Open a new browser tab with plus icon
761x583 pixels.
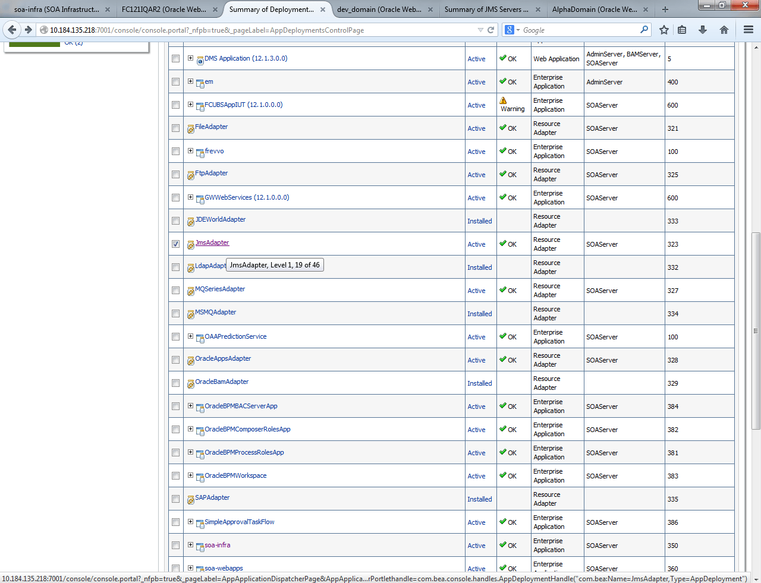[x=665, y=9]
